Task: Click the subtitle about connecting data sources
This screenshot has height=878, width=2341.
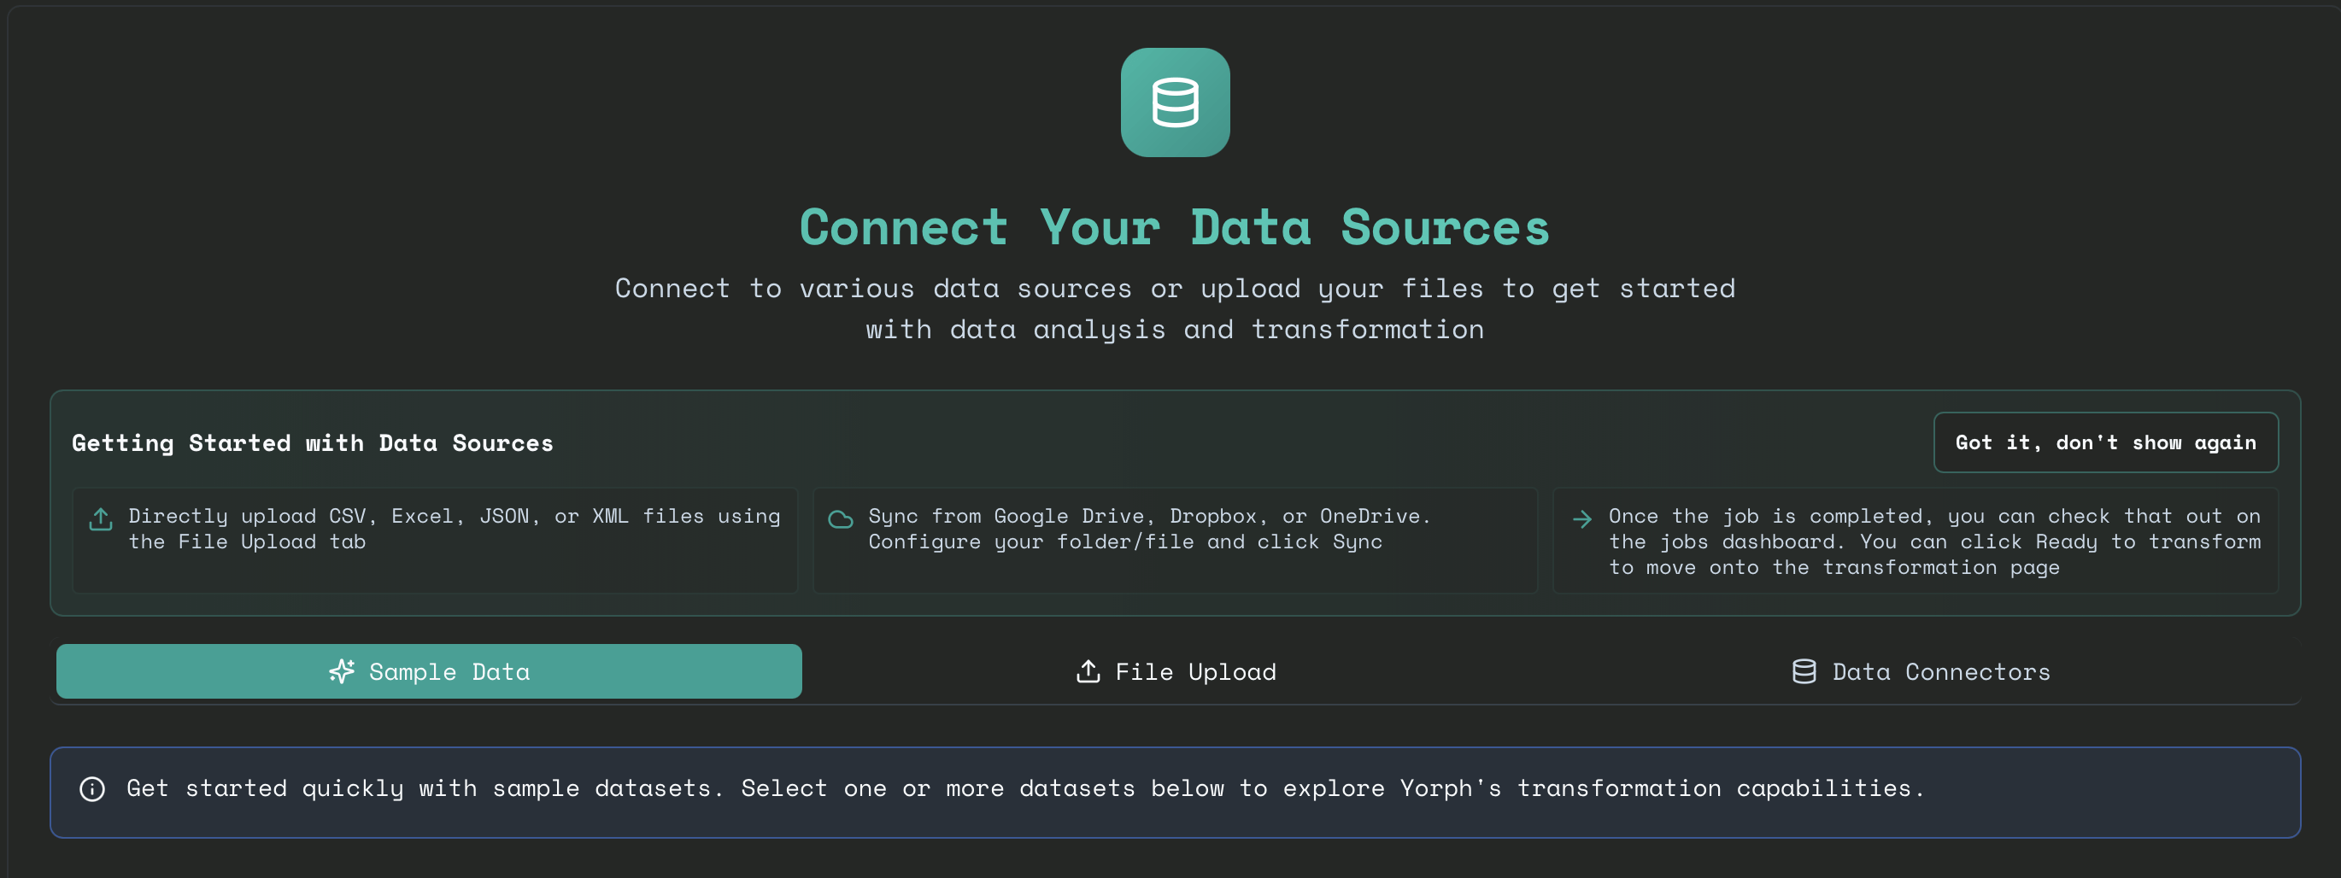Action: point(1174,309)
